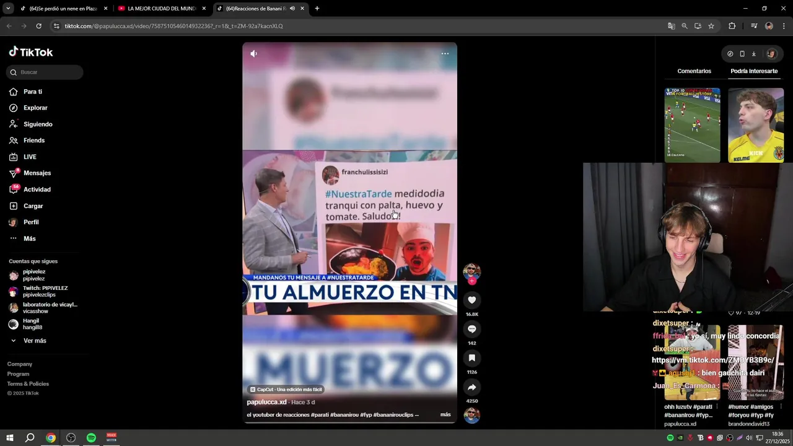The height and width of the screenshot is (446, 793).
Task: Follow creator with red plus badge
Action: click(471, 281)
